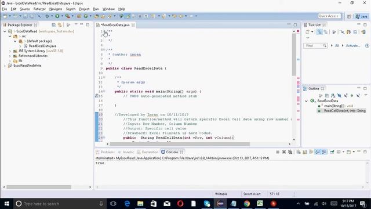Click the Find field in Task List
The width and height of the screenshot is (371, 209).
tap(315, 45)
